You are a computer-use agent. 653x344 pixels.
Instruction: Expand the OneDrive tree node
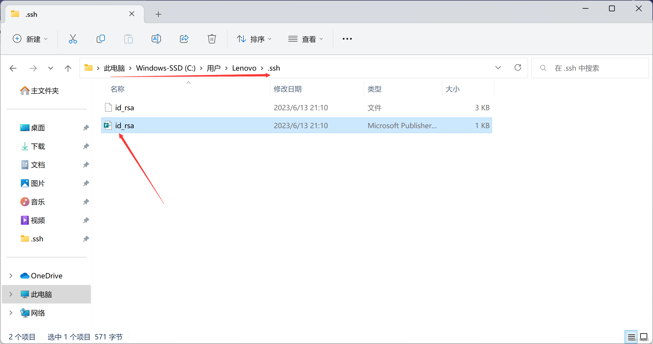(x=11, y=276)
